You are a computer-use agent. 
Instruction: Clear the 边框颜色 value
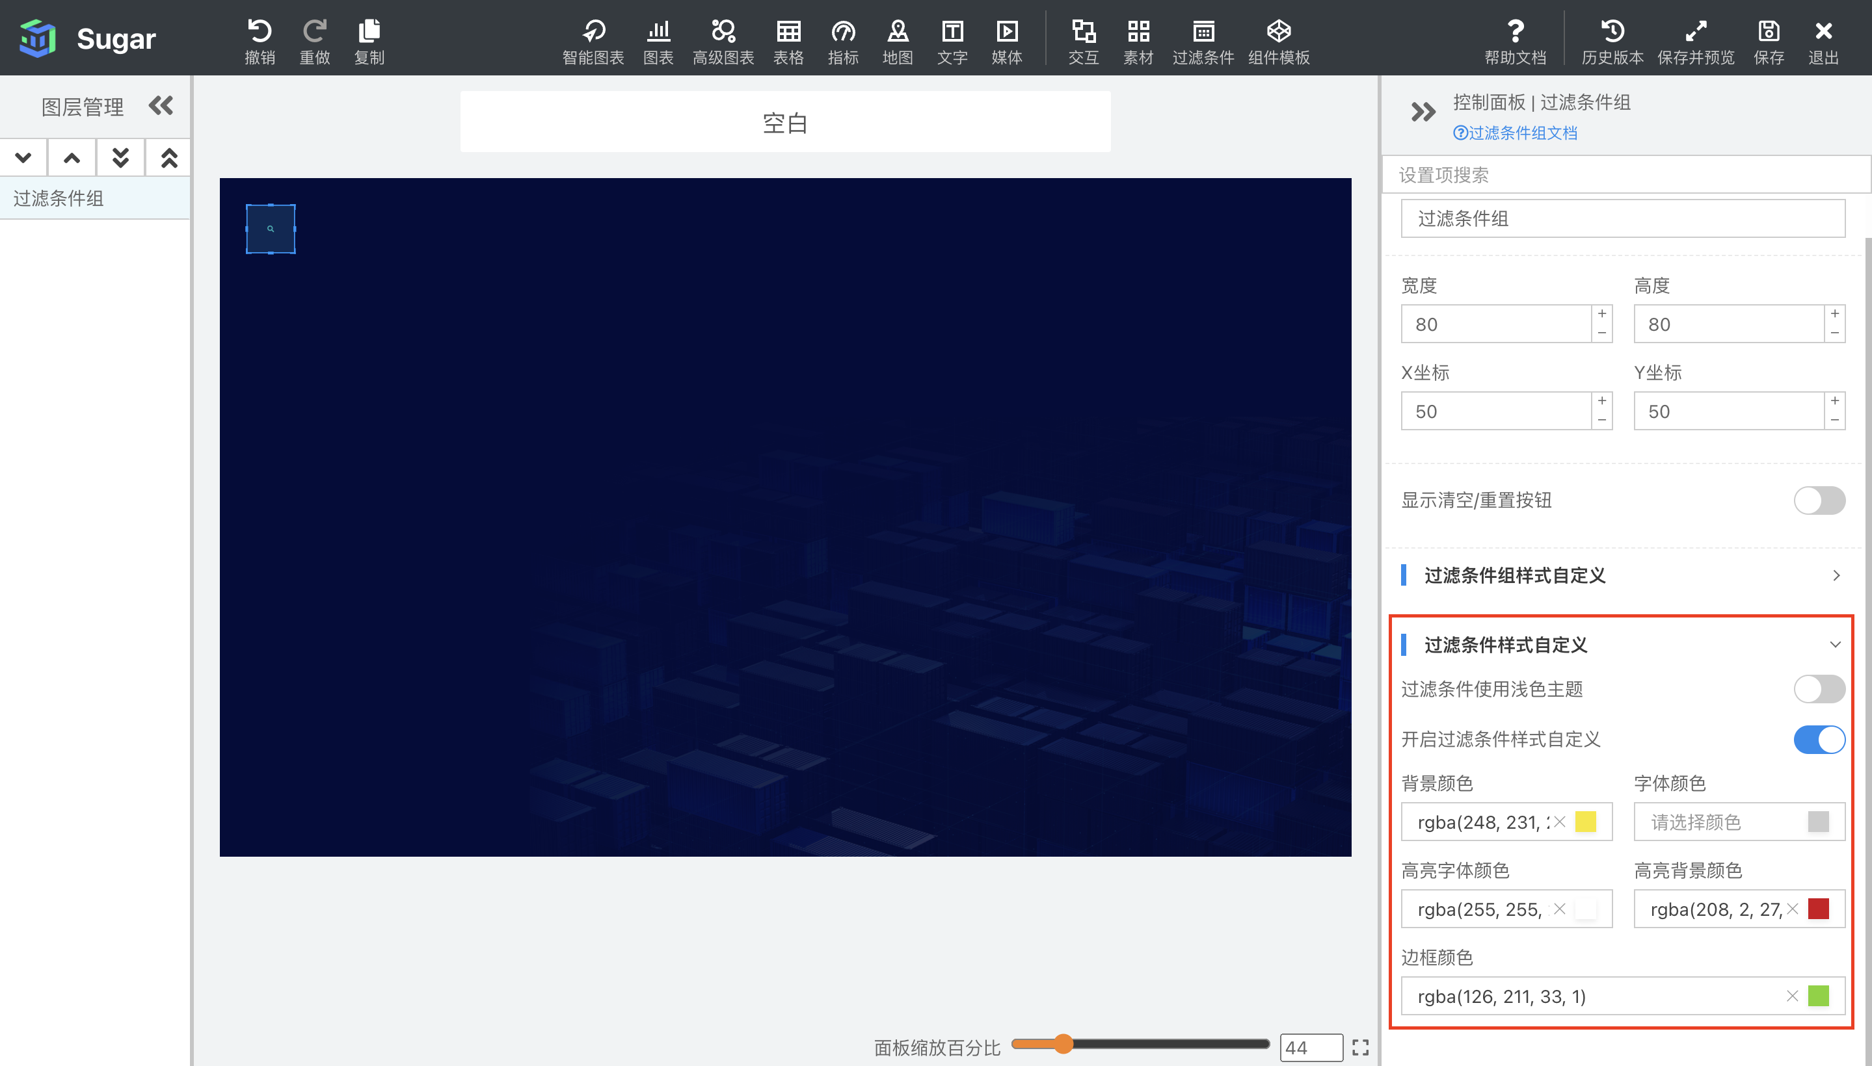tap(1792, 996)
